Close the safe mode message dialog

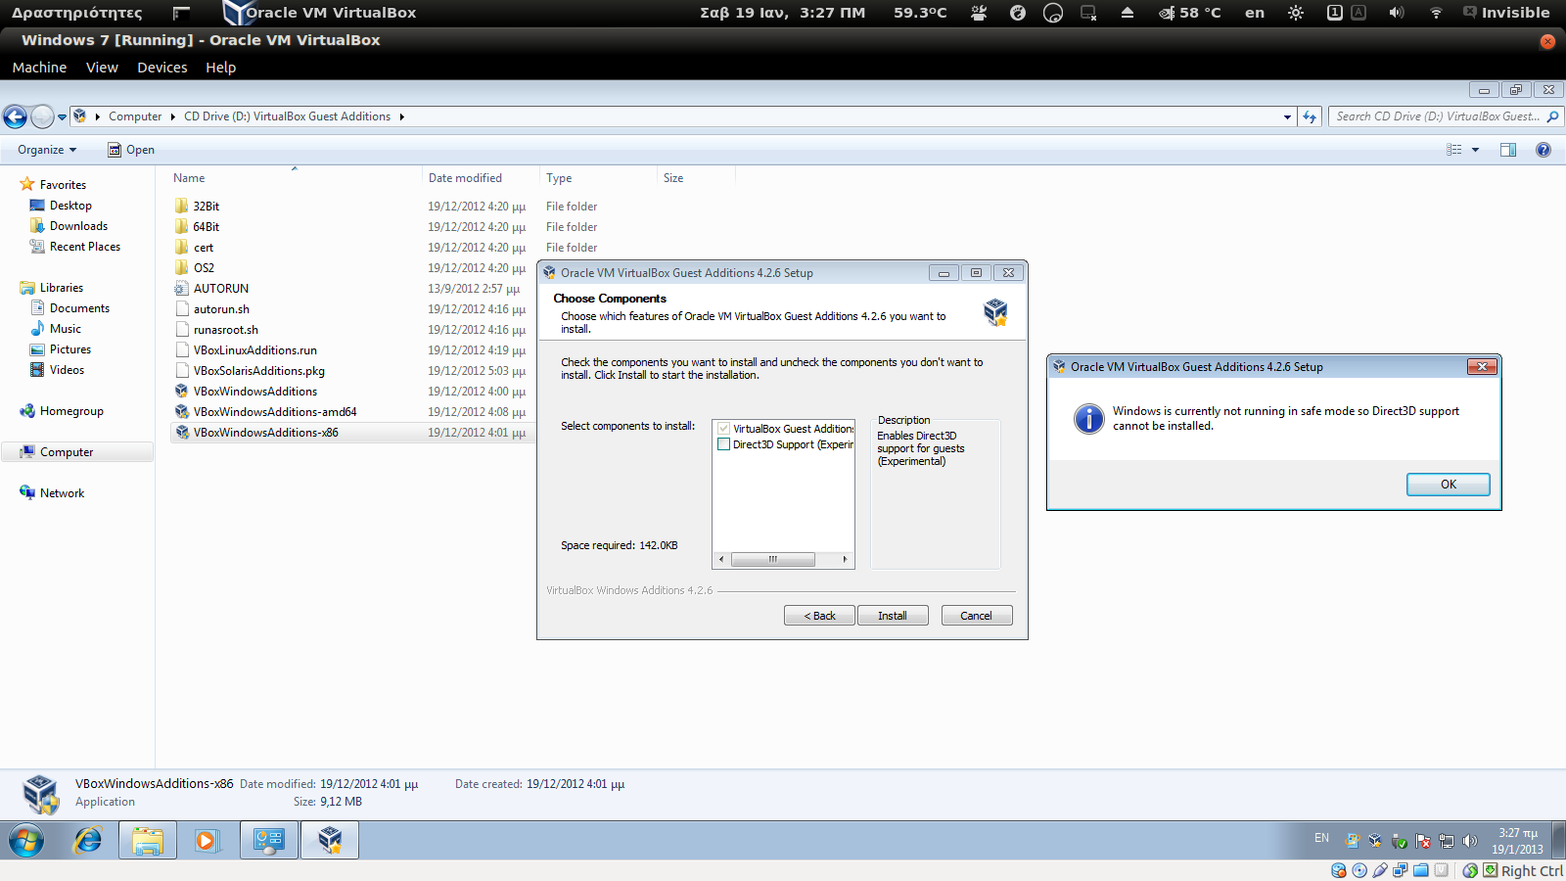[1482, 367]
